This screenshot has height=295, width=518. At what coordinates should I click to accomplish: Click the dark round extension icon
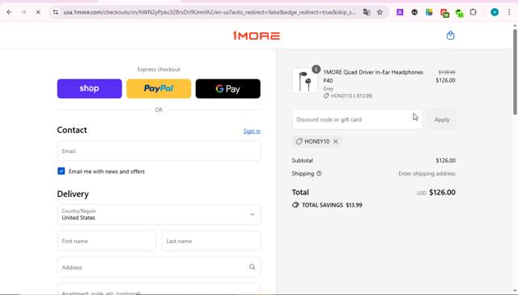click(x=414, y=12)
